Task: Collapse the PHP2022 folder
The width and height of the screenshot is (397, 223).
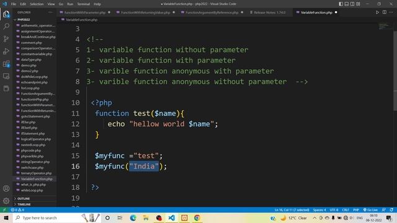Action: point(24,19)
